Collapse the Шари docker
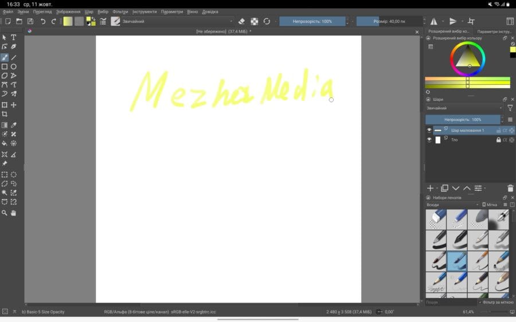This screenshot has height=322, width=516. pyautogui.click(x=428, y=99)
